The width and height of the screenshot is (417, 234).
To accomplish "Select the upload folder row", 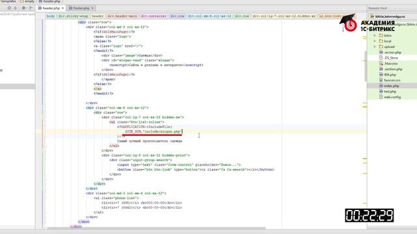I will pyautogui.click(x=392, y=47).
